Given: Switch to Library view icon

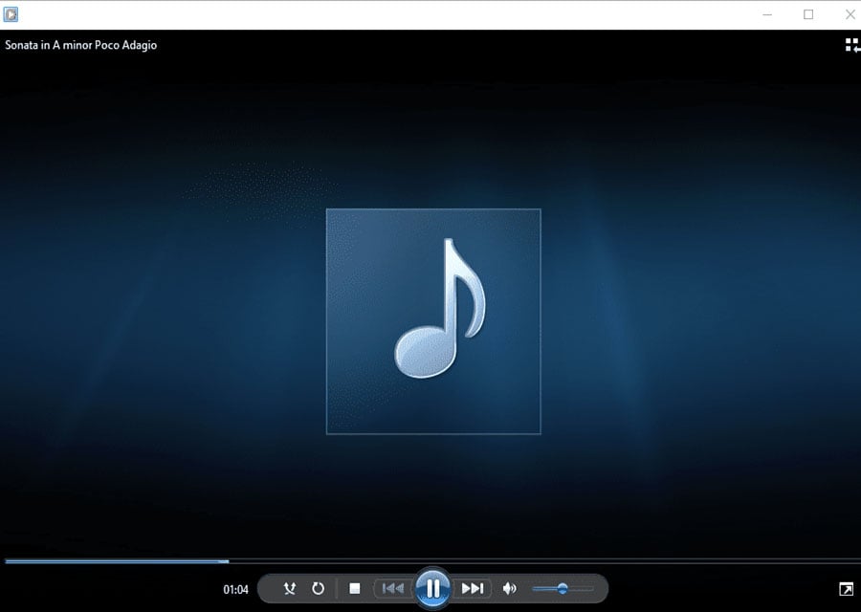Looking at the screenshot, I should point(851,45).
